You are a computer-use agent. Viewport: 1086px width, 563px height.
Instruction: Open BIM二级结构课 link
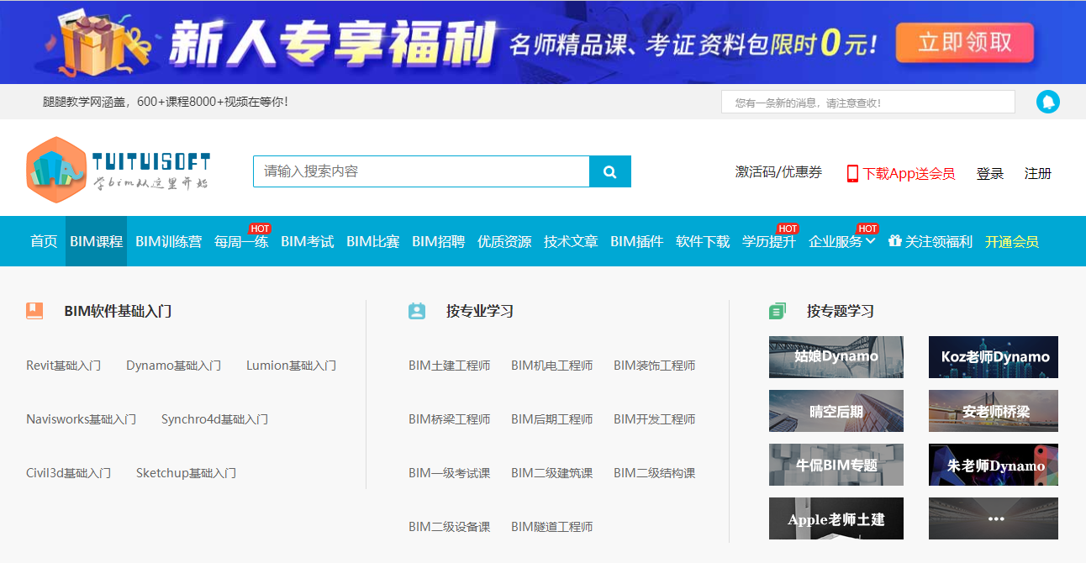(654, 473)
